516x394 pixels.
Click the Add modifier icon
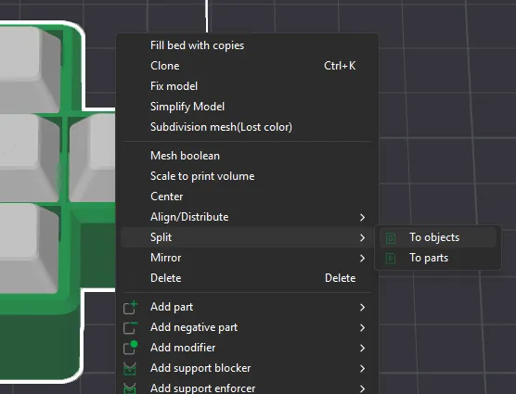tap(130, 348)
